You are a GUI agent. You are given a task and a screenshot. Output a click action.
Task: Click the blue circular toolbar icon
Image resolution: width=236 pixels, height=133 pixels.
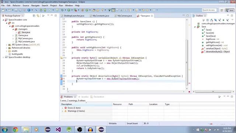click(x=29, y=10)
